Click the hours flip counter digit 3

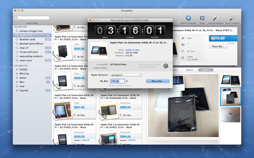tap(110, 30)
